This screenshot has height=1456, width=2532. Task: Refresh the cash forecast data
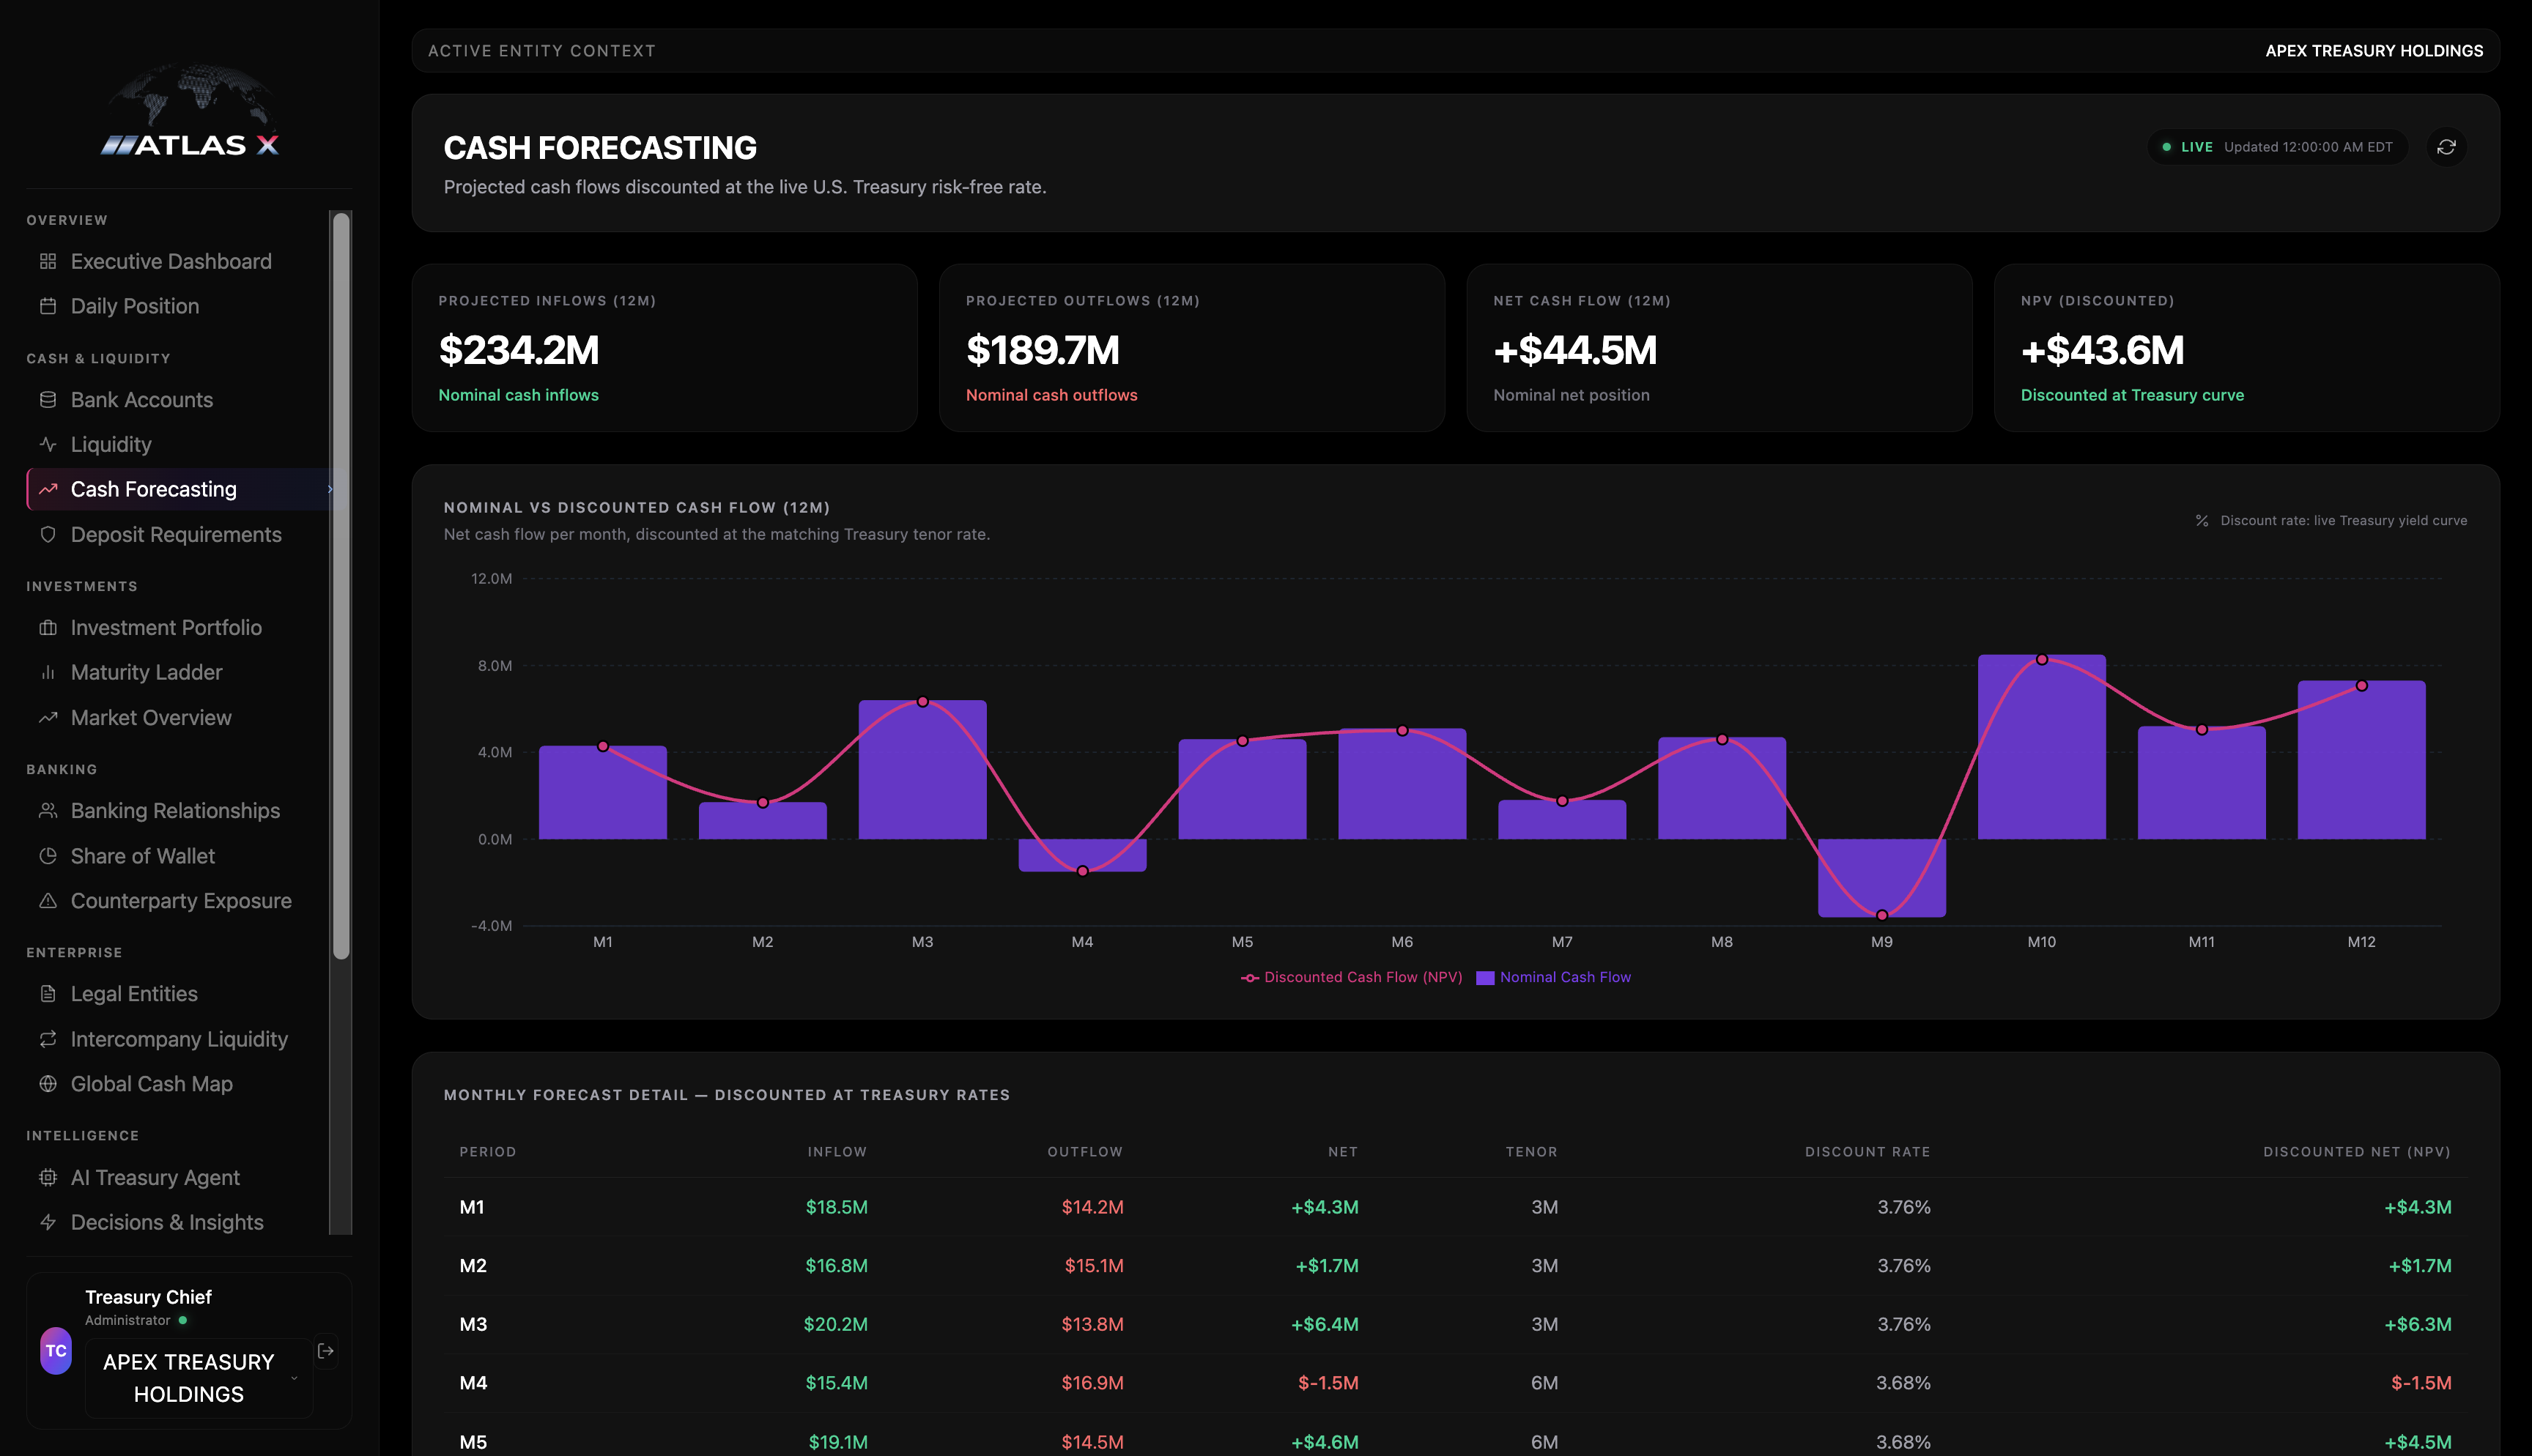click(x=2446, y=147)
